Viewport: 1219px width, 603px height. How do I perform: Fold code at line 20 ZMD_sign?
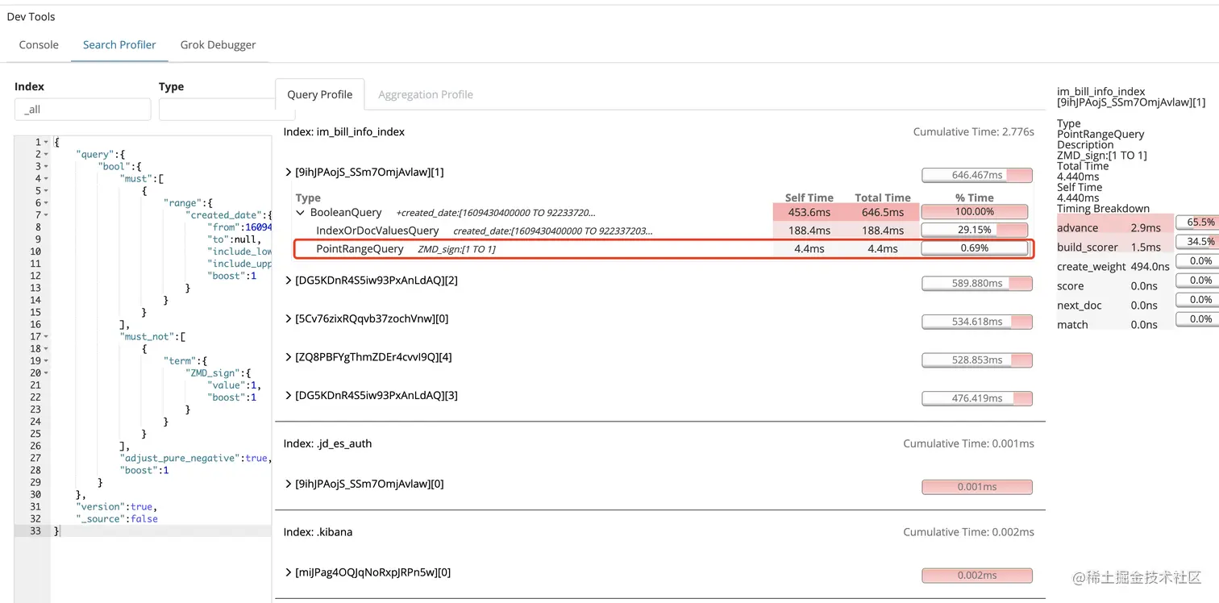click(46, 373)
